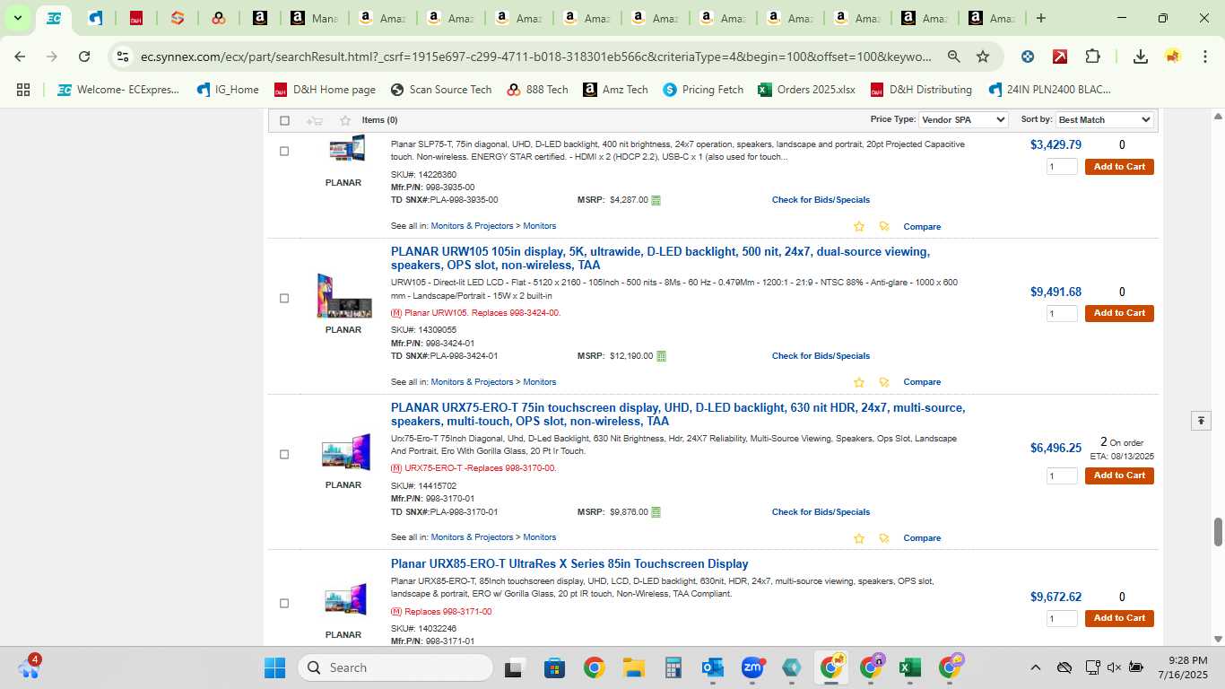Open the Planar URX85-ERO-T UltraRes X Series title link

(569, 564)
